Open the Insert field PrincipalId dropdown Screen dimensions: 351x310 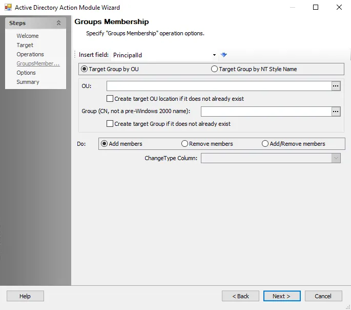point(214,55)
